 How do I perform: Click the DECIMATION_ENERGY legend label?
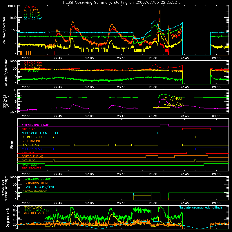click(x=37, y=179)
